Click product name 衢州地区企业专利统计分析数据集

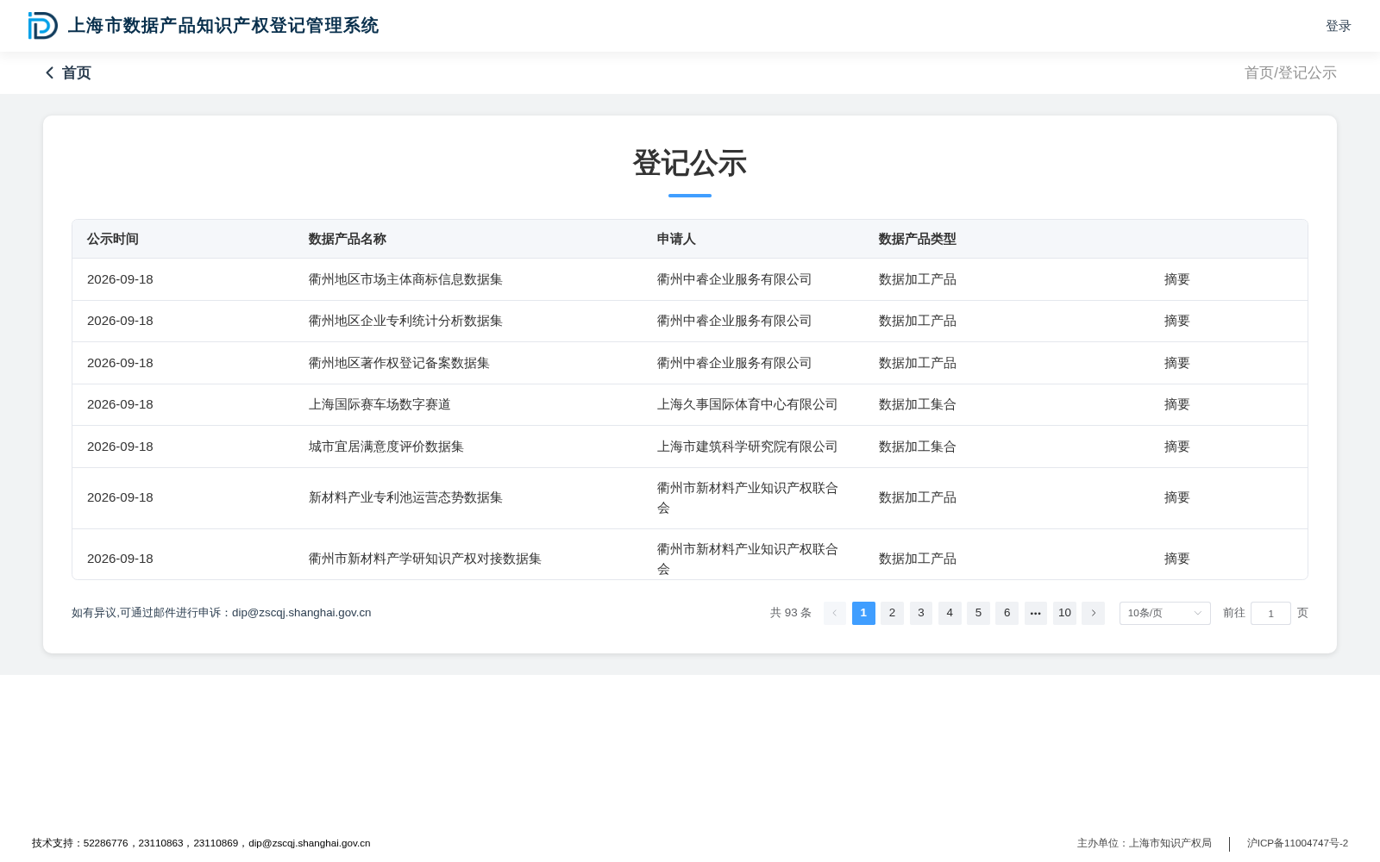coord(405,321)
